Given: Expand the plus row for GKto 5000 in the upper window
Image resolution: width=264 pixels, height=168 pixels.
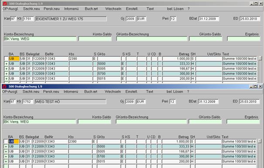Looking at the screenshot, I should click(7, 64).
